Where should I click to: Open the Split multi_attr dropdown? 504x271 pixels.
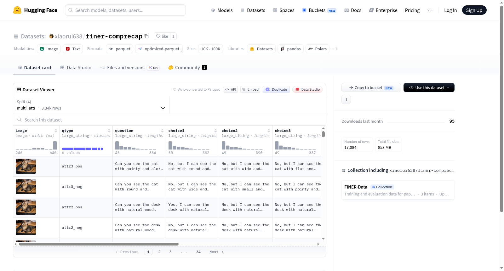pyautogui.click(x=91, y=105)
